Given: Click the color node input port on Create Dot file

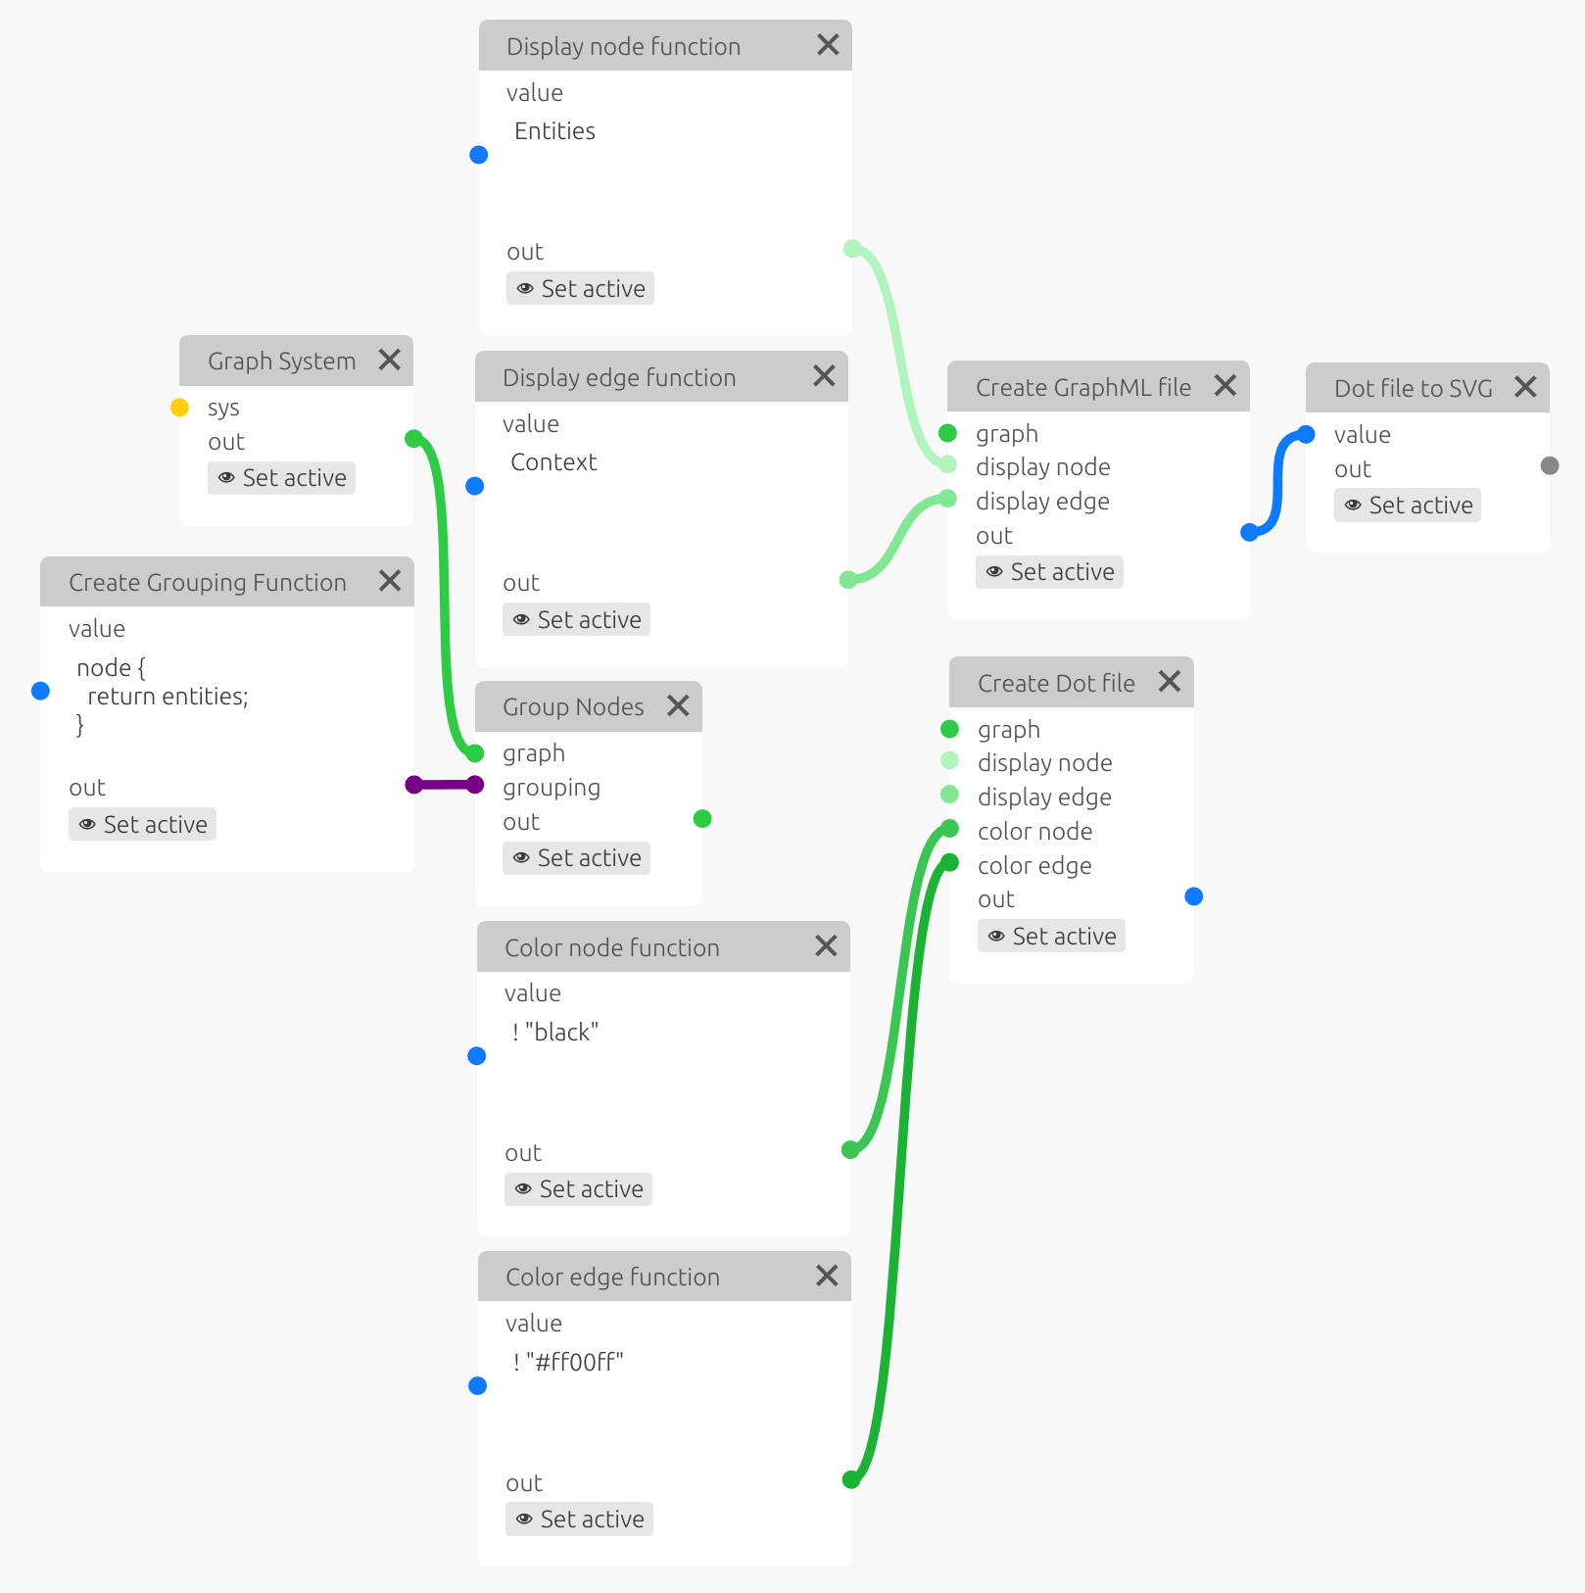Looking at the screenshot, I should [x=949, y=830].
